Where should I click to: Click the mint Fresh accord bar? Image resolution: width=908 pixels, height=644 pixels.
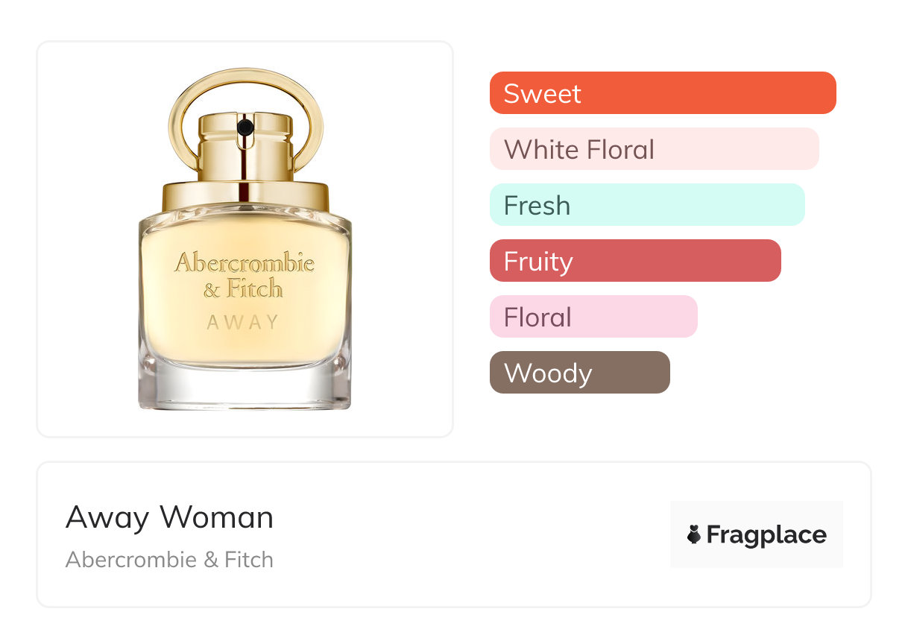pyautogui.click(x=647, y=205)
